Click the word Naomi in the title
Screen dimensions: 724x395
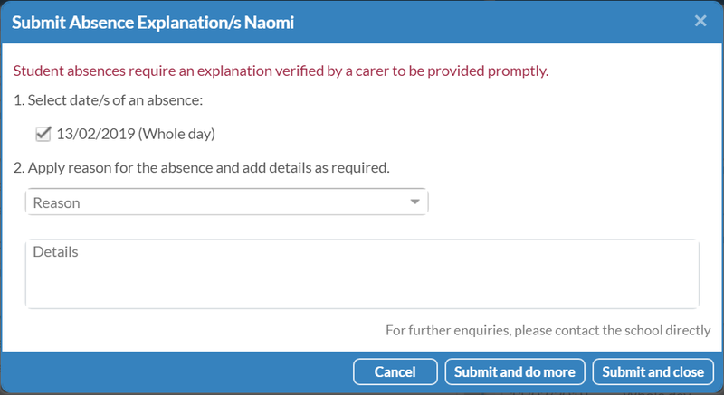tap(269, 23)
